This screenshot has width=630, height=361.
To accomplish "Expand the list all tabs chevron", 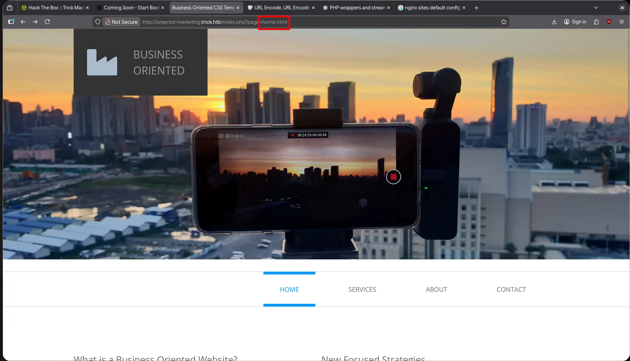I will tap(596, 8).
